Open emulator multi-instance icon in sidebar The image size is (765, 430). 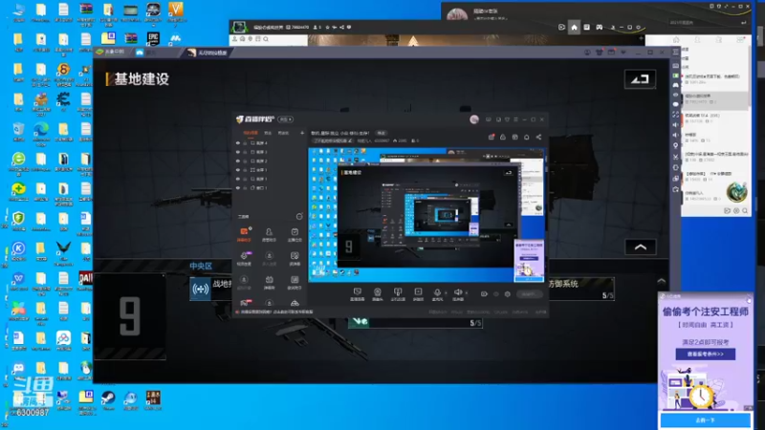pyautogui.click(x=675, y=179)
